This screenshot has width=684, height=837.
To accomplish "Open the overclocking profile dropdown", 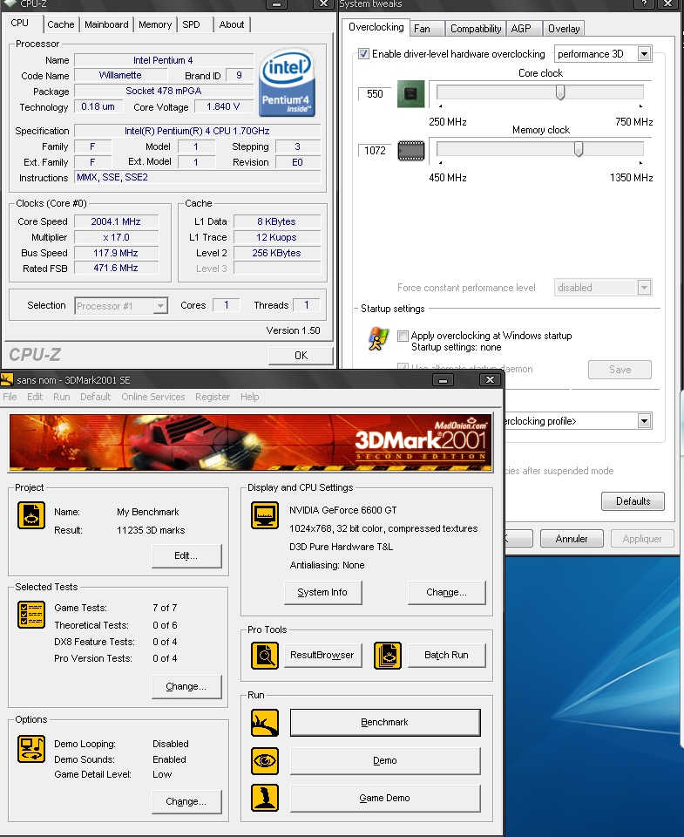I will click(x=644, y=421).
